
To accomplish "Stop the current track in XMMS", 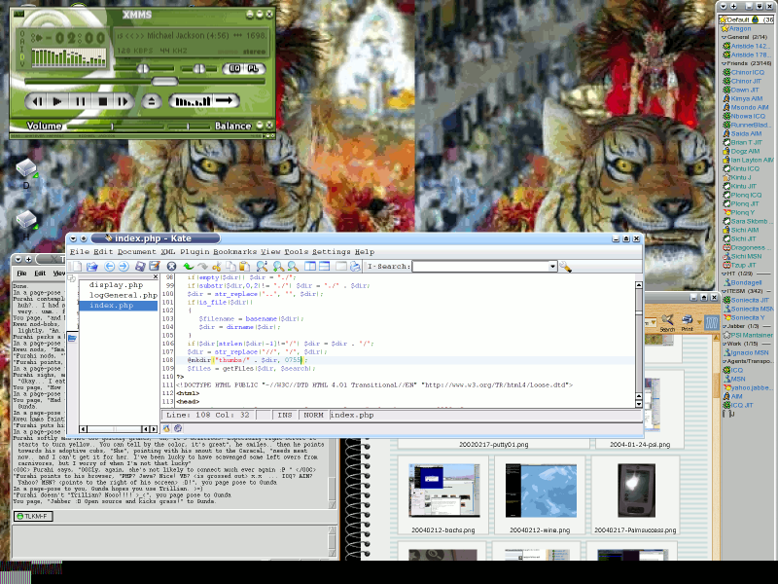I will point(102,100).
